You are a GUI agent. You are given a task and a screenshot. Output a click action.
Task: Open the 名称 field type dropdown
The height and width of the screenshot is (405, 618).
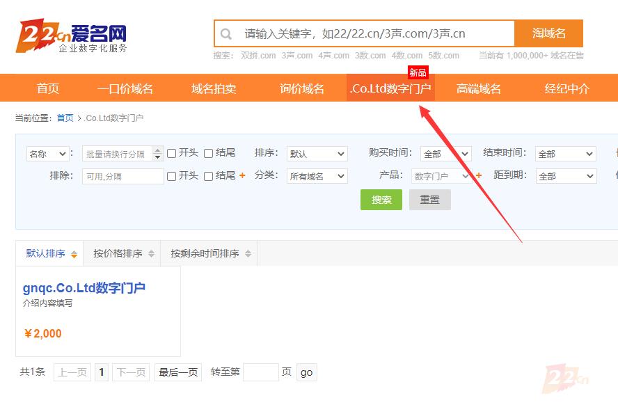click(48, 154)
